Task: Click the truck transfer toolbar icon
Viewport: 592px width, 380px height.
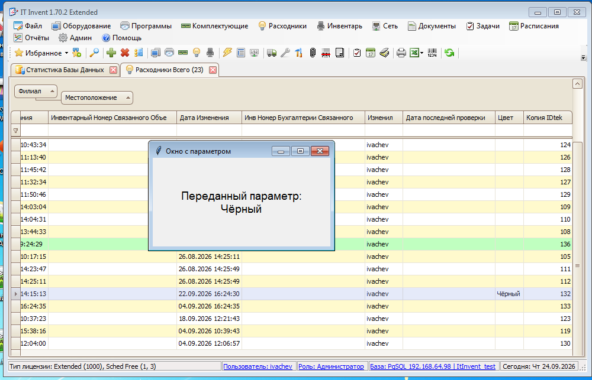Action: pos(272,53)
